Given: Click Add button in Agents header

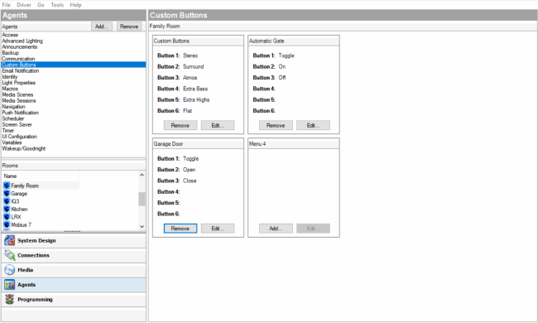Looking at the screenshot, I should pyautogui.click(x=102, y=27).
